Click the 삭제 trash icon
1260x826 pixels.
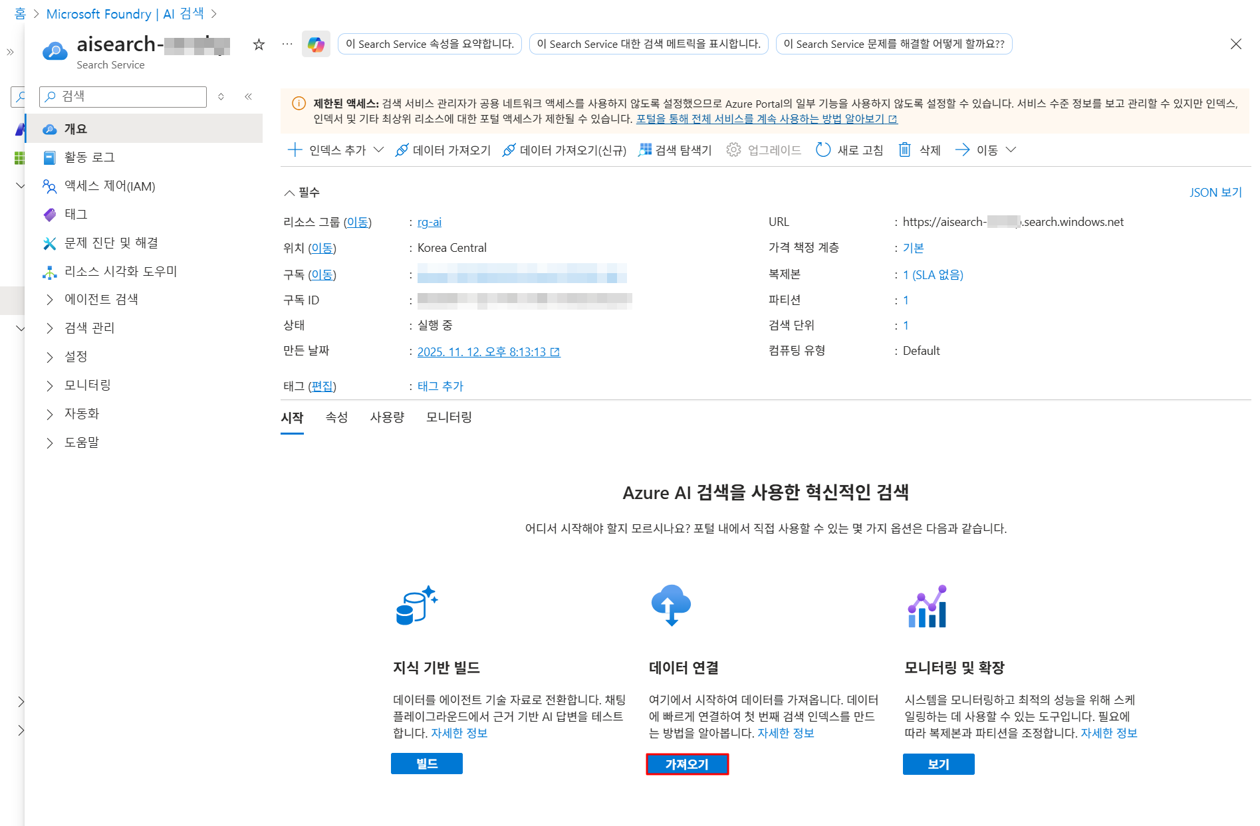[x=904, y=150]
